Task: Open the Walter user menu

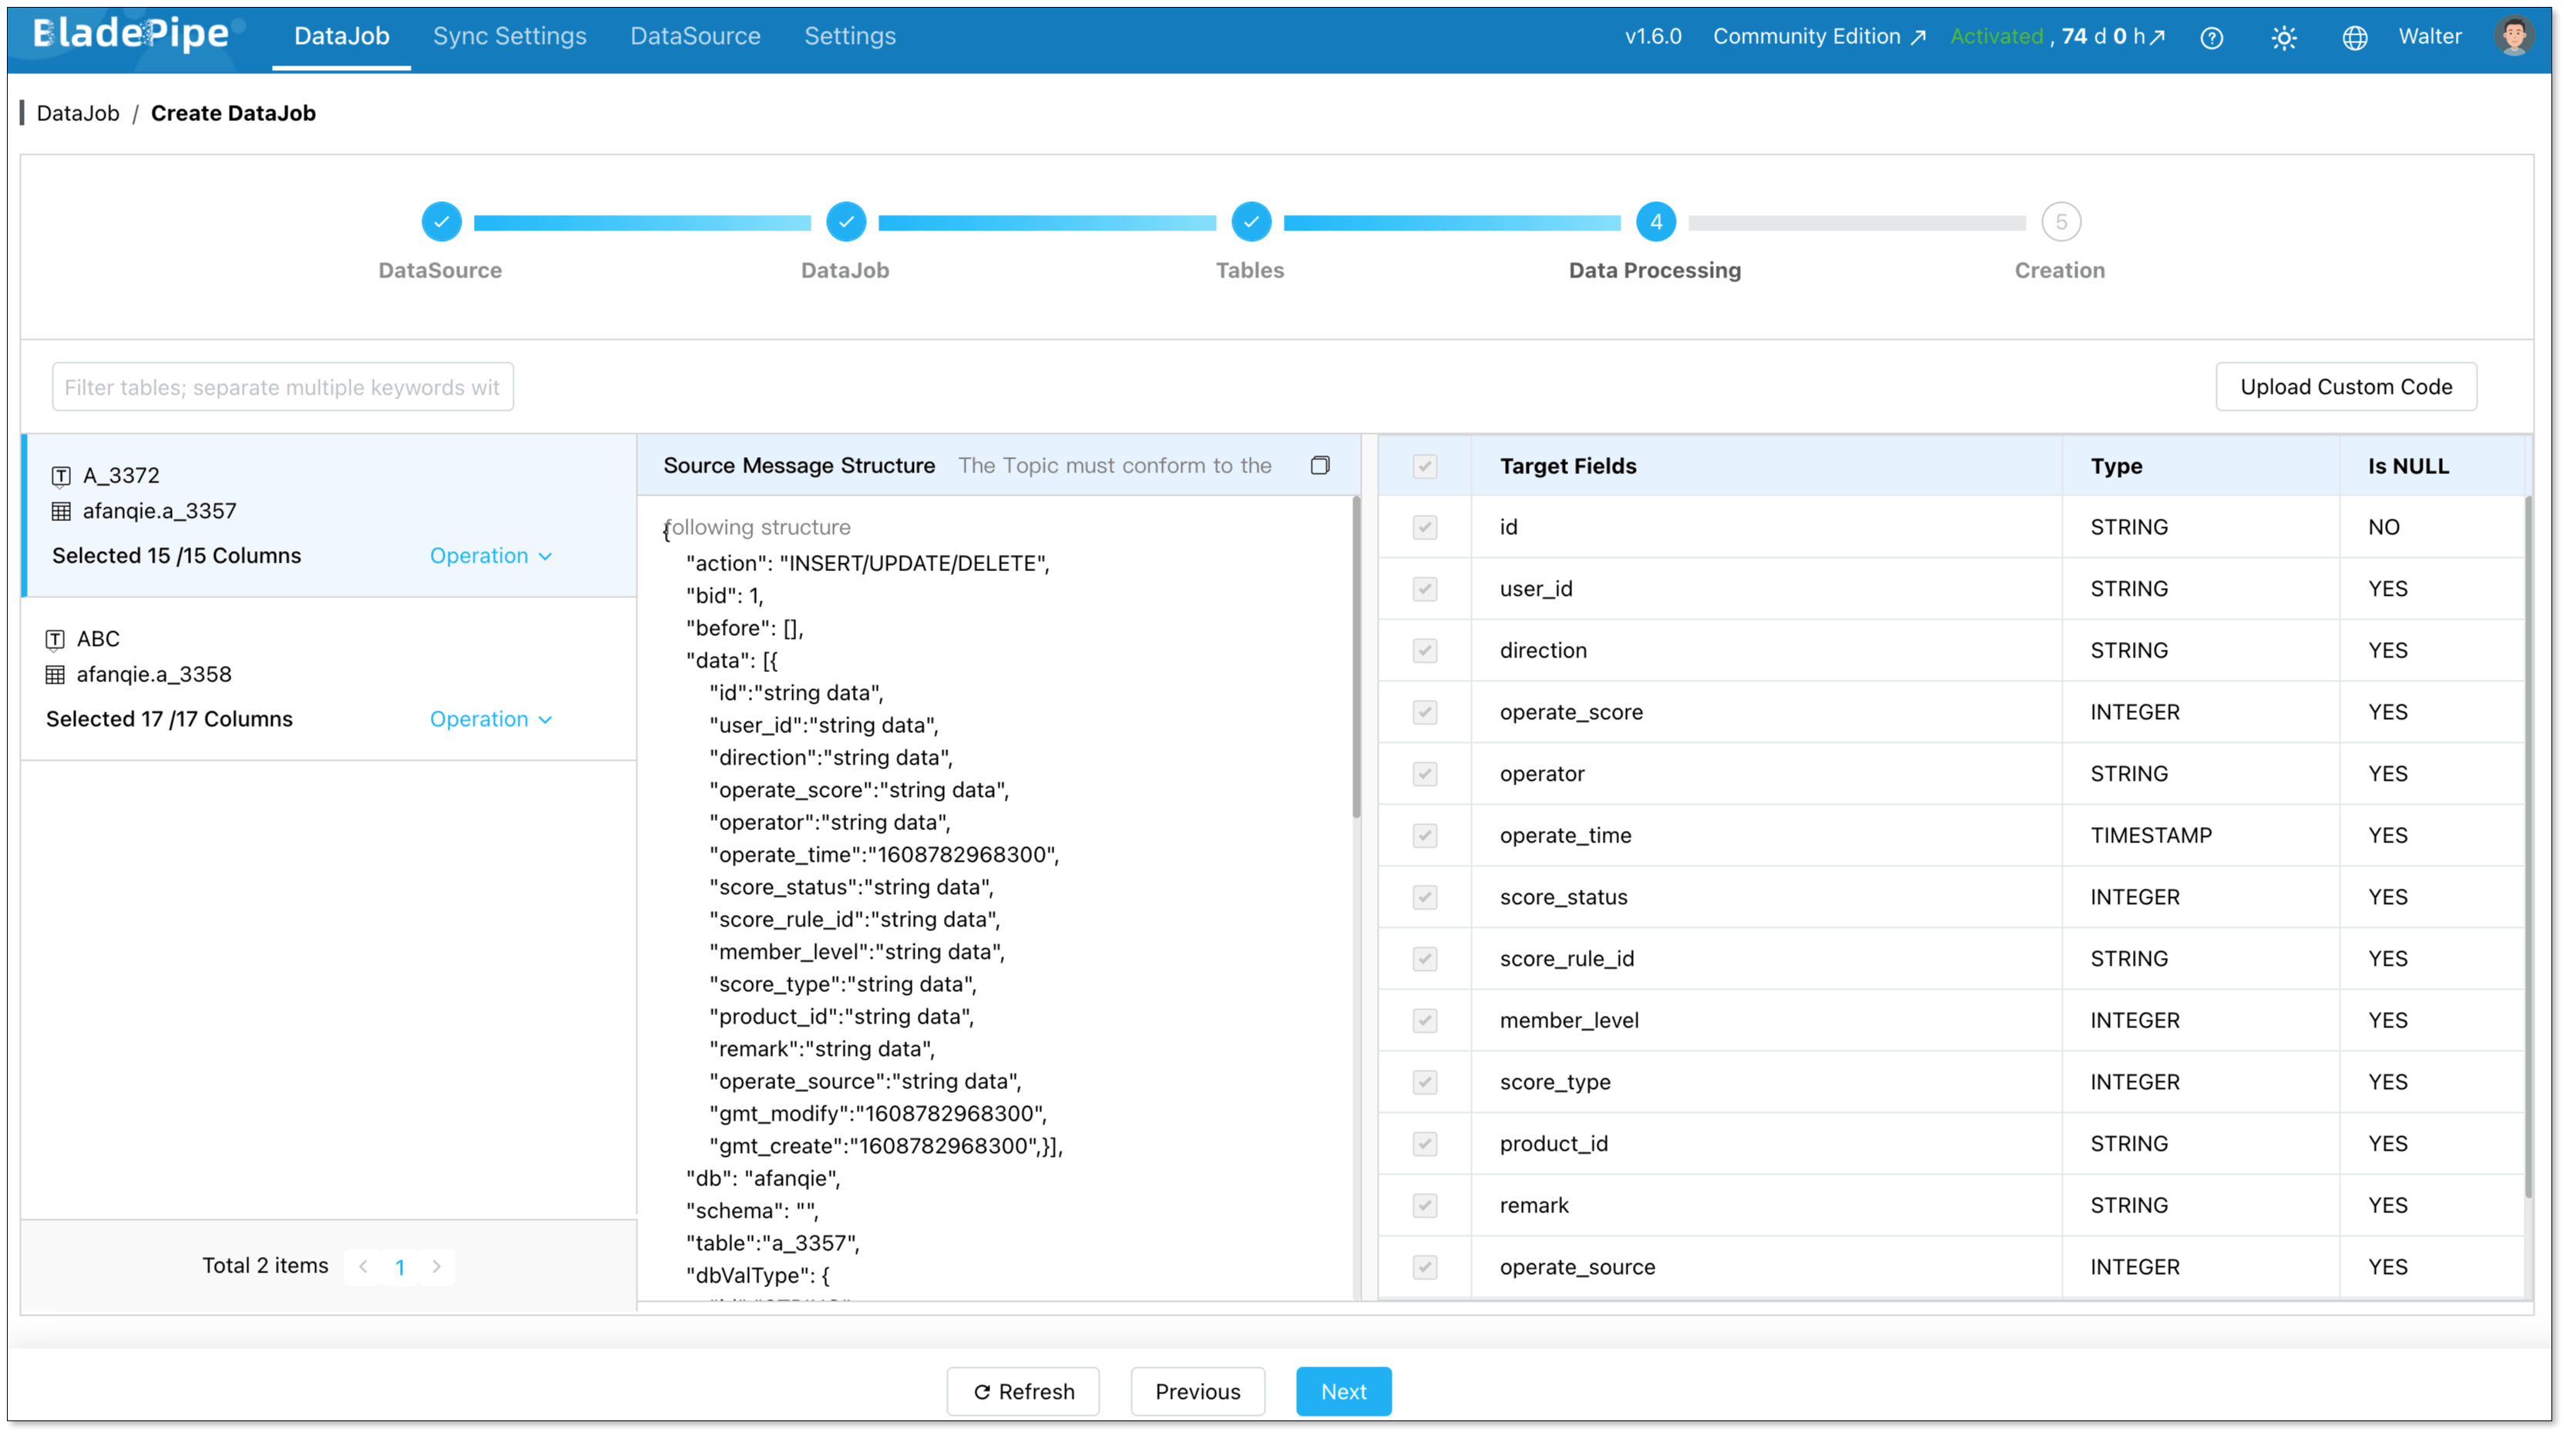Action: (2429, 35)
